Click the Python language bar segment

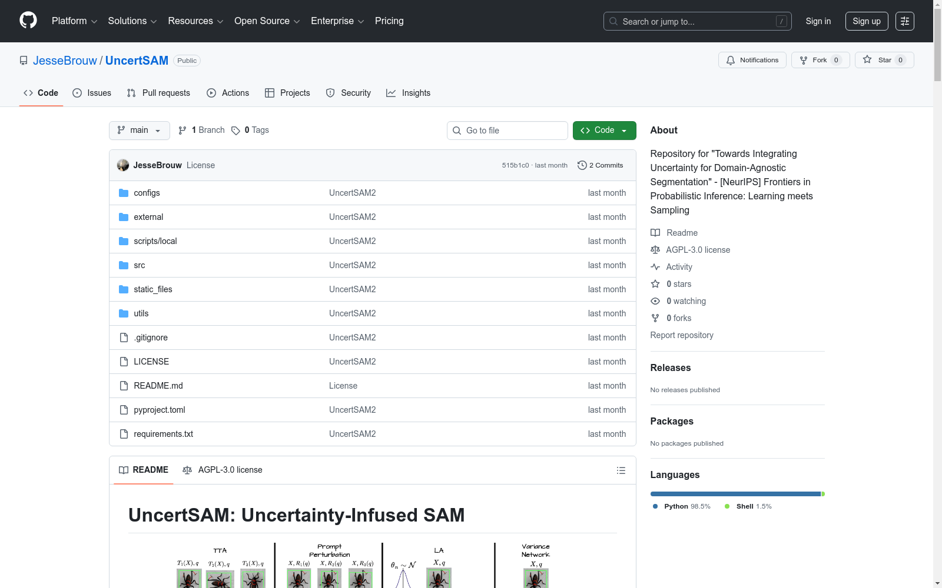click(x=735, y=494)
